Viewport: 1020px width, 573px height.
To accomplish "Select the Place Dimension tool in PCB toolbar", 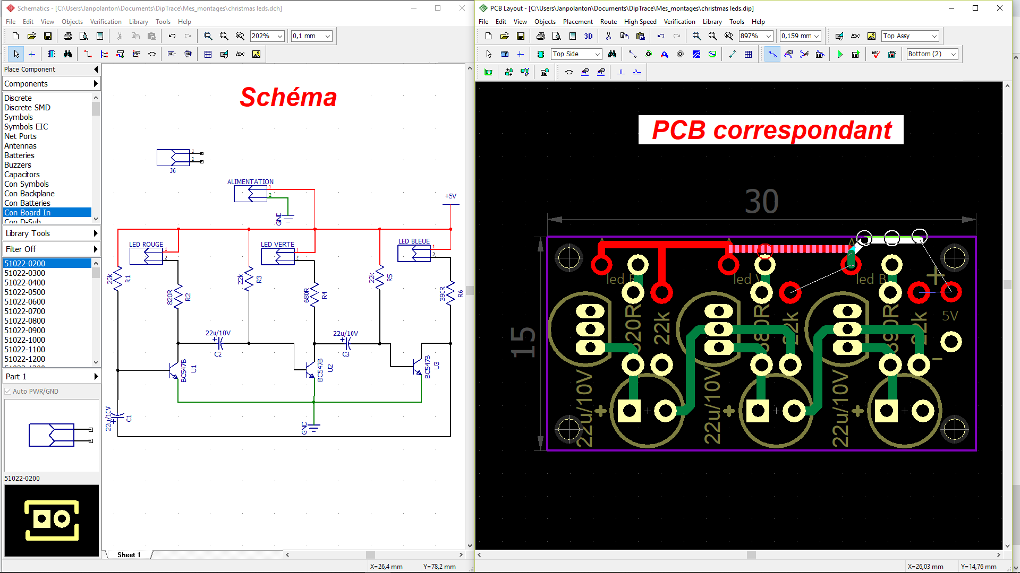I will pos(732,54).
